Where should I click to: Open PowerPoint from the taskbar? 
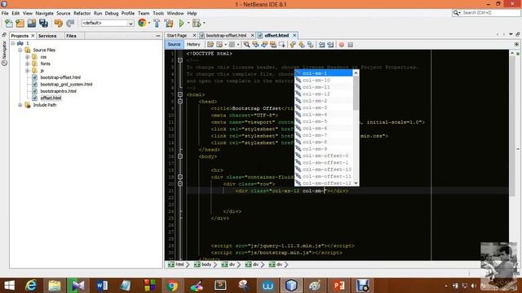339,286
